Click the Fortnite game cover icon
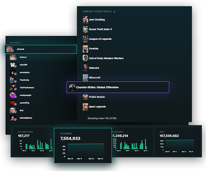 85,49
